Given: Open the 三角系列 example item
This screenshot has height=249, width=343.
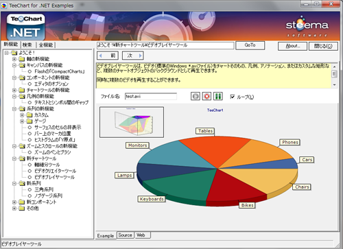Looking at the screenshot, I should click(44, 189).
